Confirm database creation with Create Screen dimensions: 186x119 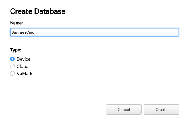click(162, 110)
